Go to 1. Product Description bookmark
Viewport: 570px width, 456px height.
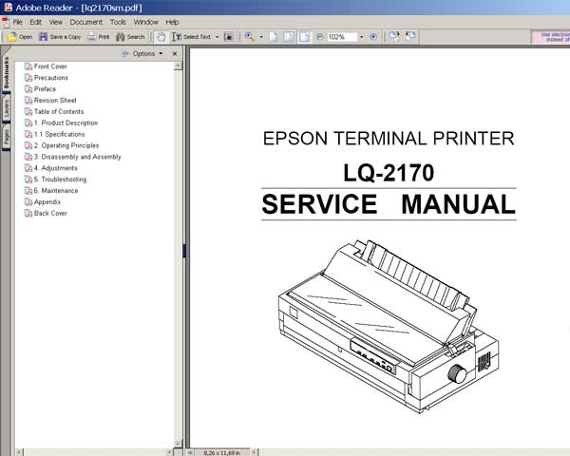click(x=66, y=123)
